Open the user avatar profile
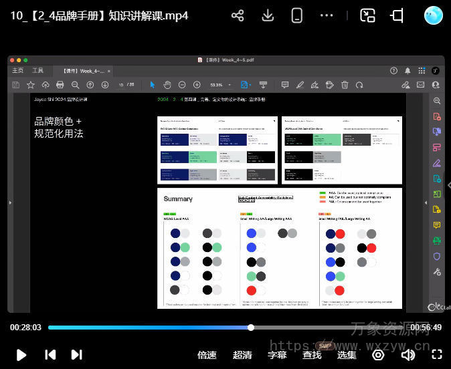Screen dimensions: 451x369 pos(434,15)
